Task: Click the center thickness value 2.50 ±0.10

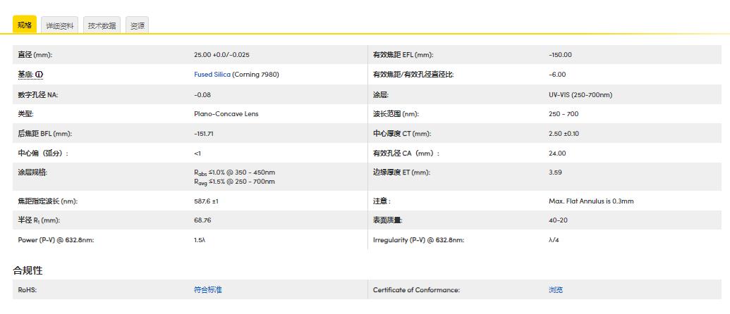Action: (x=565, y=134)
